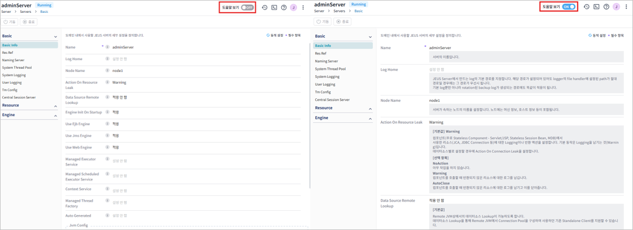
Task: Open console terminal icon in right screen header
Action: pyautogui.click(x=596, y=7)
